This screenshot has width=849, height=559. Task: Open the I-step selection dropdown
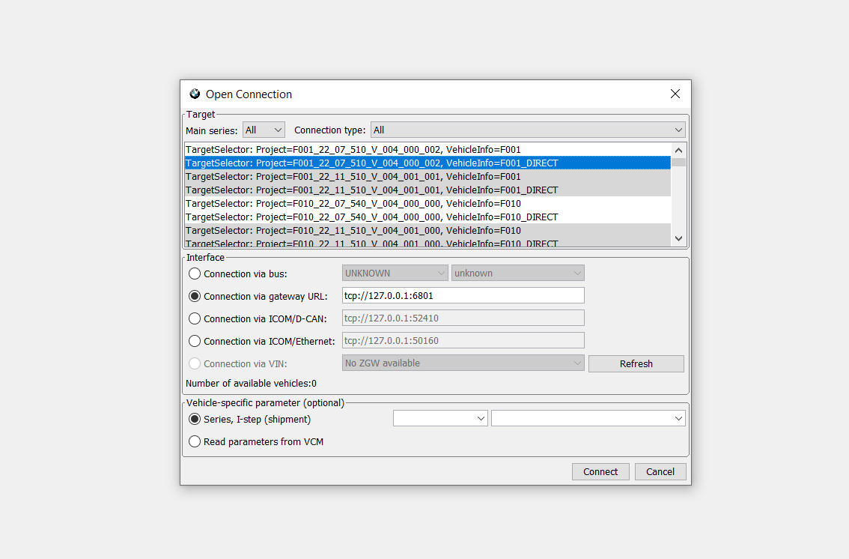588,418
